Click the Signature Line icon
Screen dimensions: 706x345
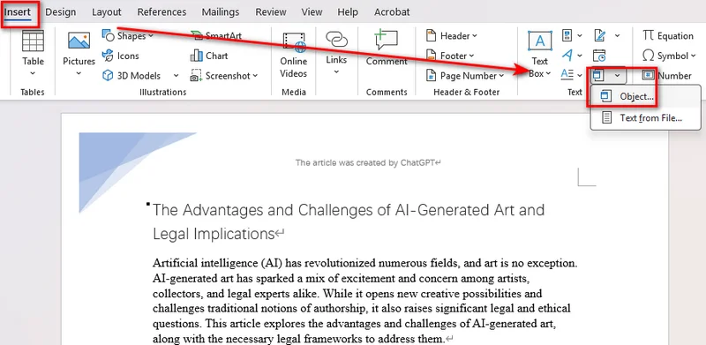click(600, 35)
